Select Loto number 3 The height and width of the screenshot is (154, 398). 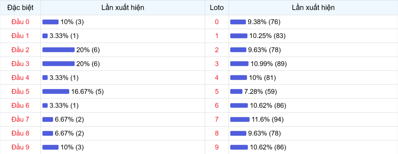pyautogui.click(x=217, y=64)
